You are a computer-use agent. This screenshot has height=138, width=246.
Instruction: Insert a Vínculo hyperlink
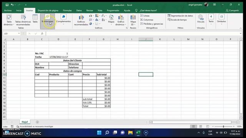[x=201, y=19]
